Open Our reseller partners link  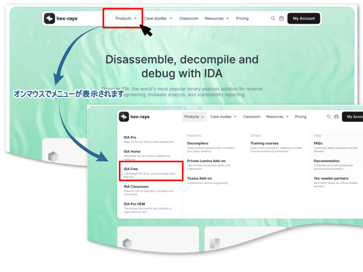tap(336, 182)
